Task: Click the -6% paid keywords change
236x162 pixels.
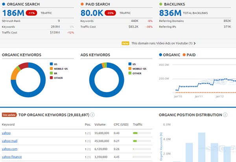Action: click(150, 21)
